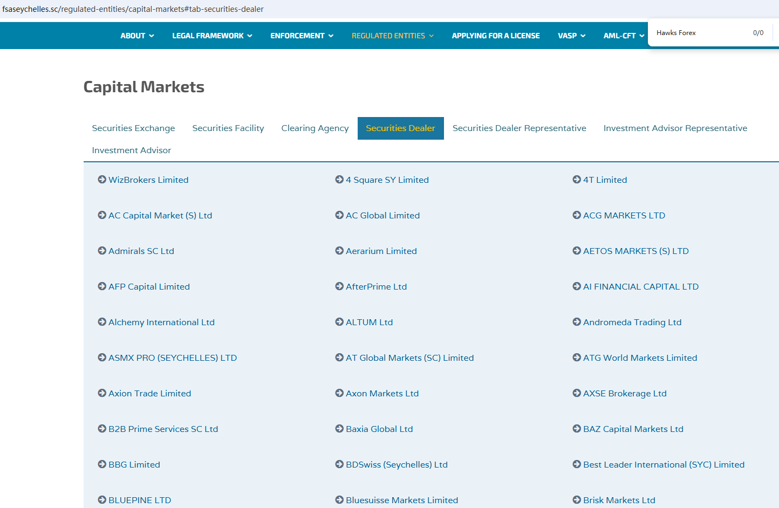
Task: Open the VASP dropdown menu
Action: pyautogui.click(x=571, y=36)
